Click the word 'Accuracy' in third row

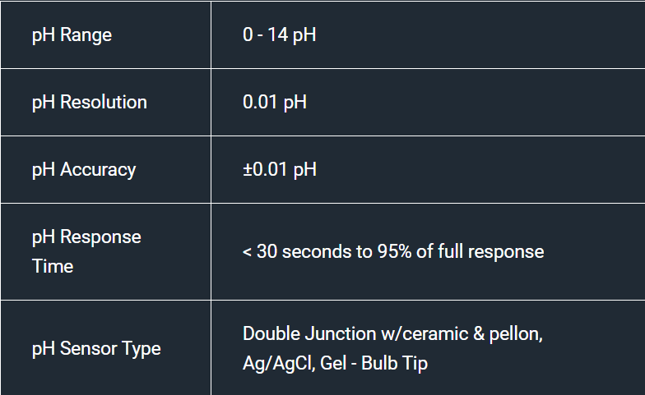click(x=98, y=170)
